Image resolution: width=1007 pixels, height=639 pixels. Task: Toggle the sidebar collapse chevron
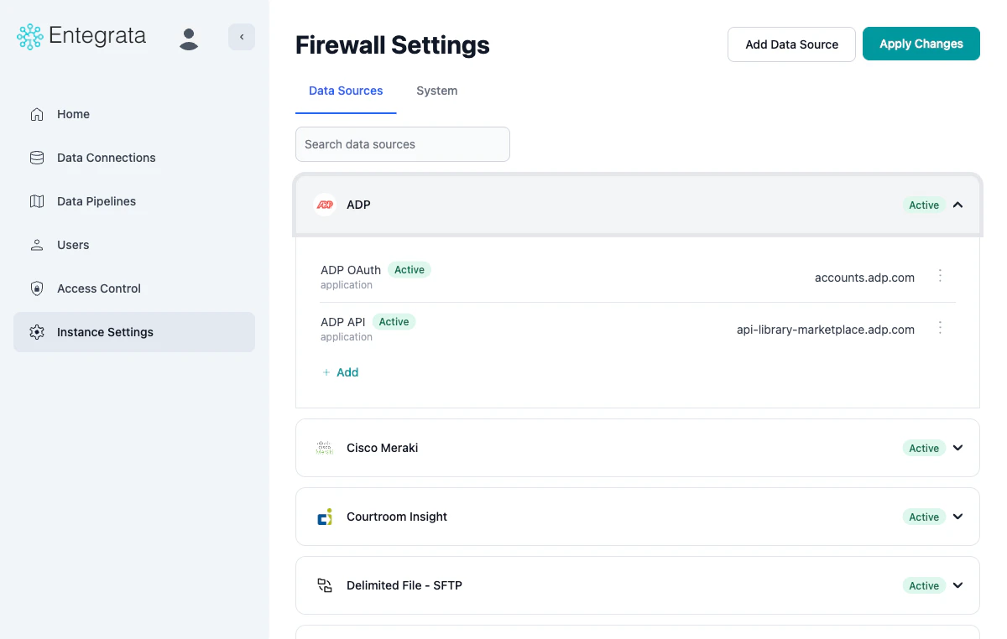click(x=242, y=37)
